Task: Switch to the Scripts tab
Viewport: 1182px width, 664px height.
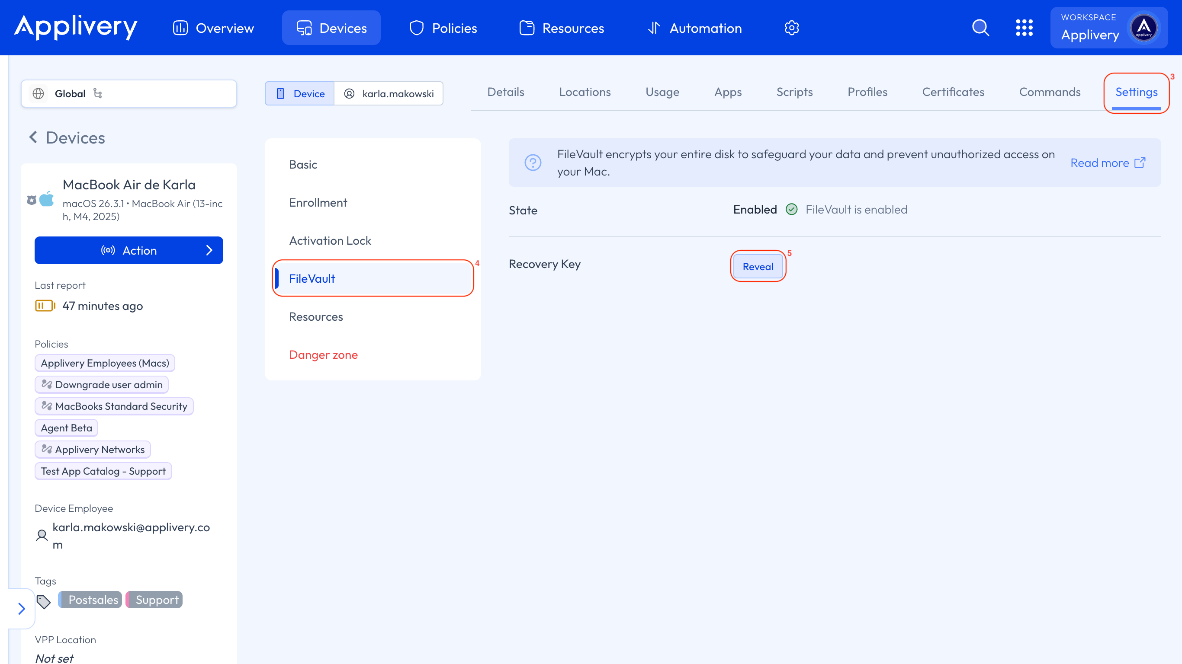Action: [794, 92]
